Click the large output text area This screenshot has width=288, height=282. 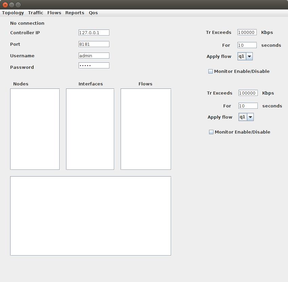pyautogui.click(x=90, y=216)
